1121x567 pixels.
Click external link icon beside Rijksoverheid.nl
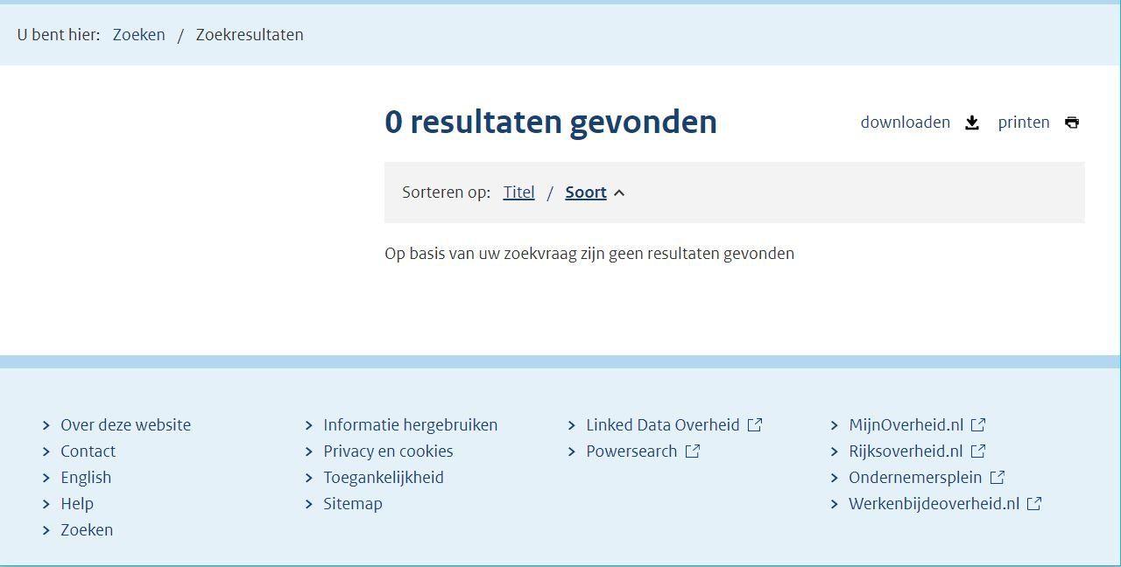pos(978,451)
